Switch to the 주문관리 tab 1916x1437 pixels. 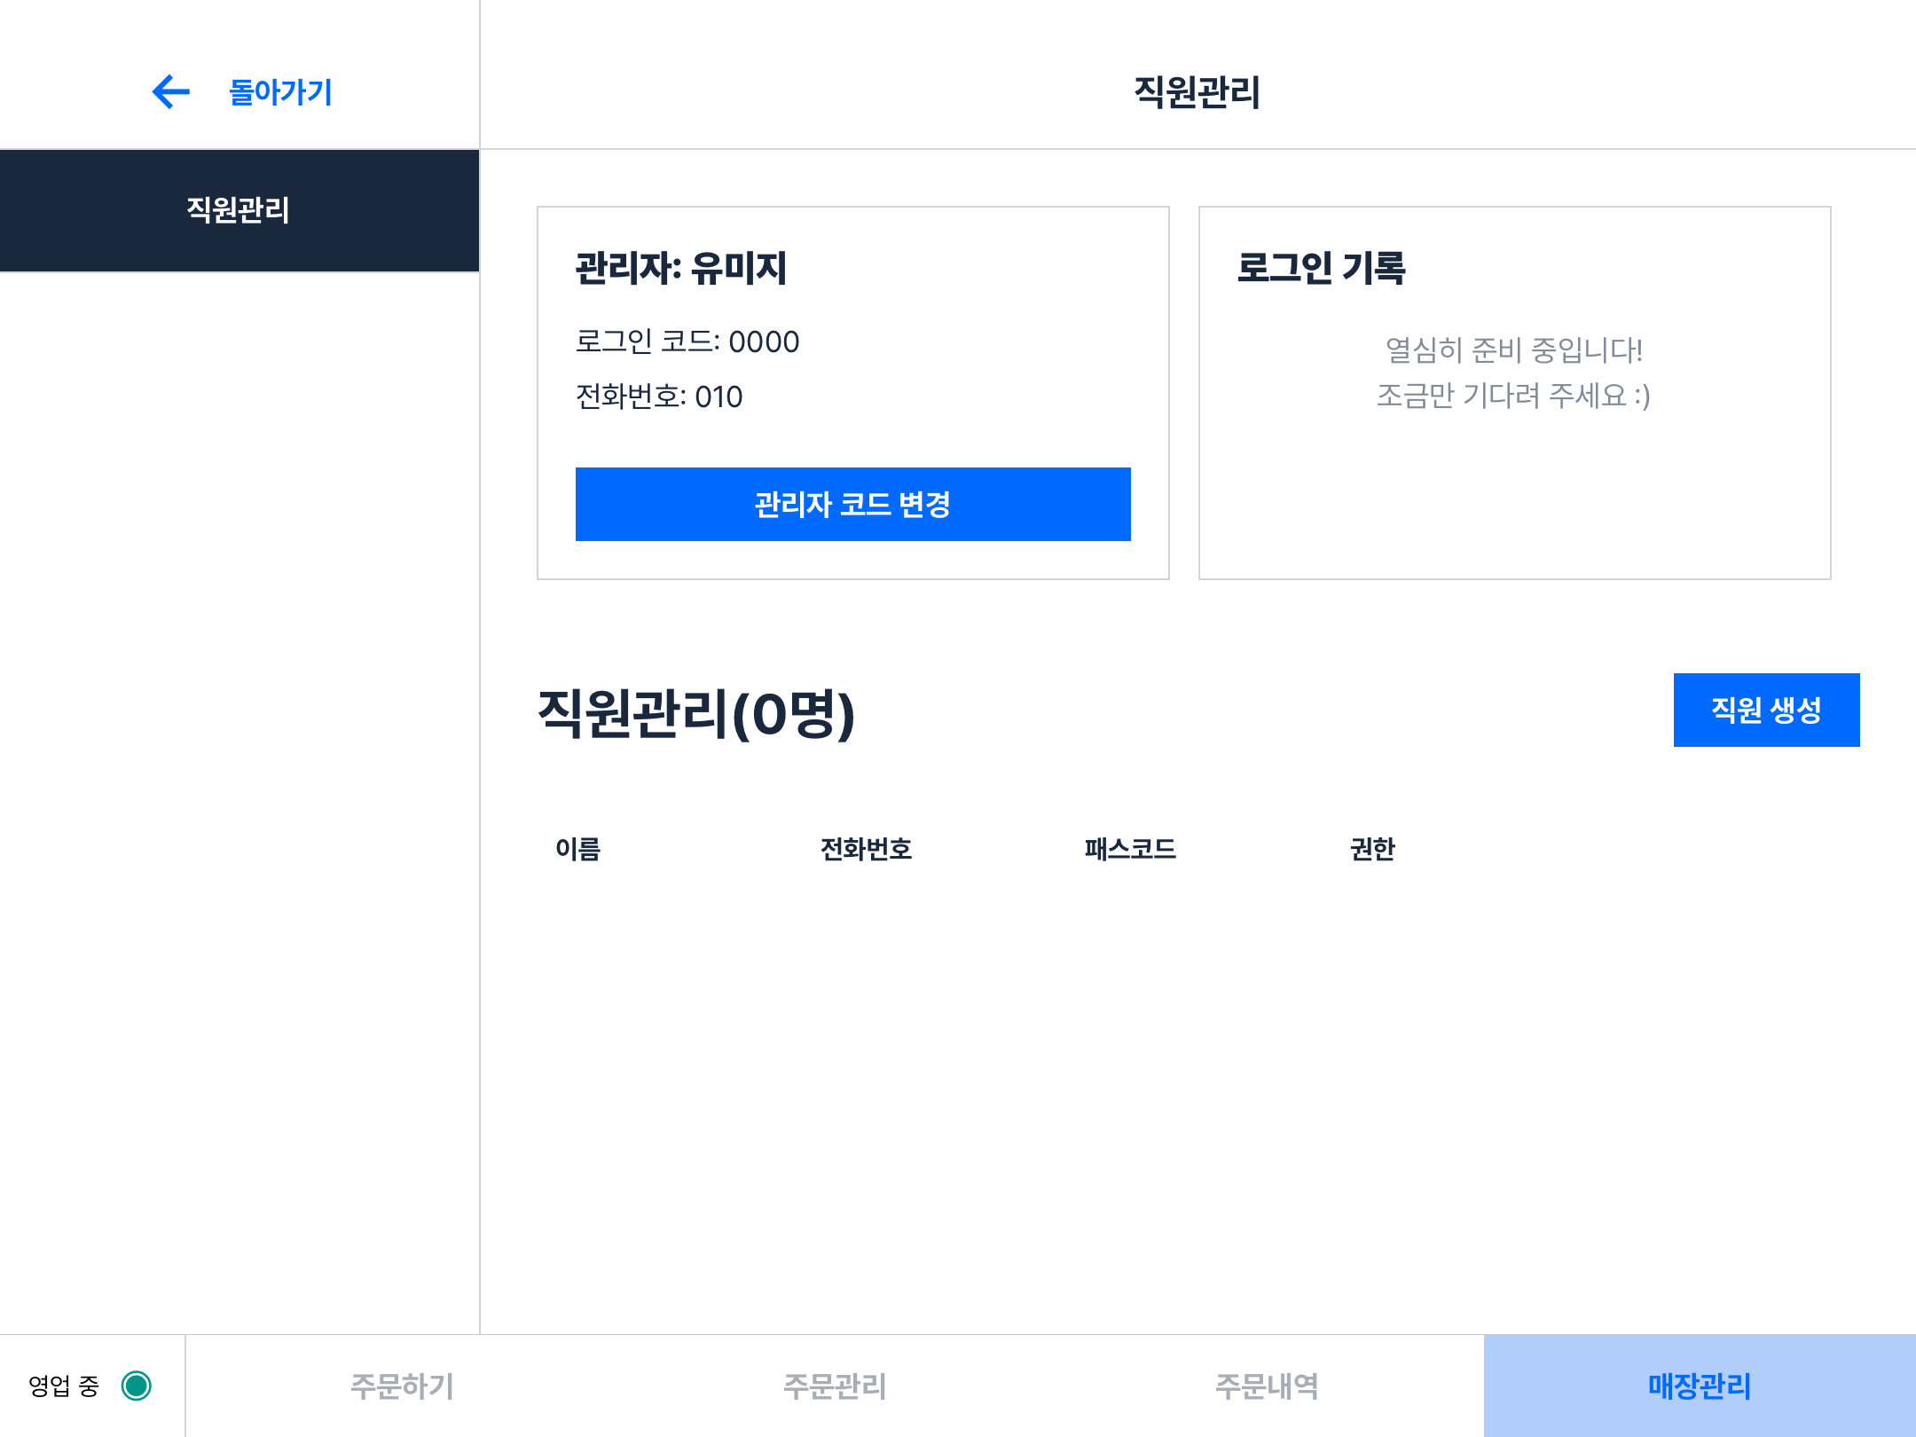[834, 1386]
